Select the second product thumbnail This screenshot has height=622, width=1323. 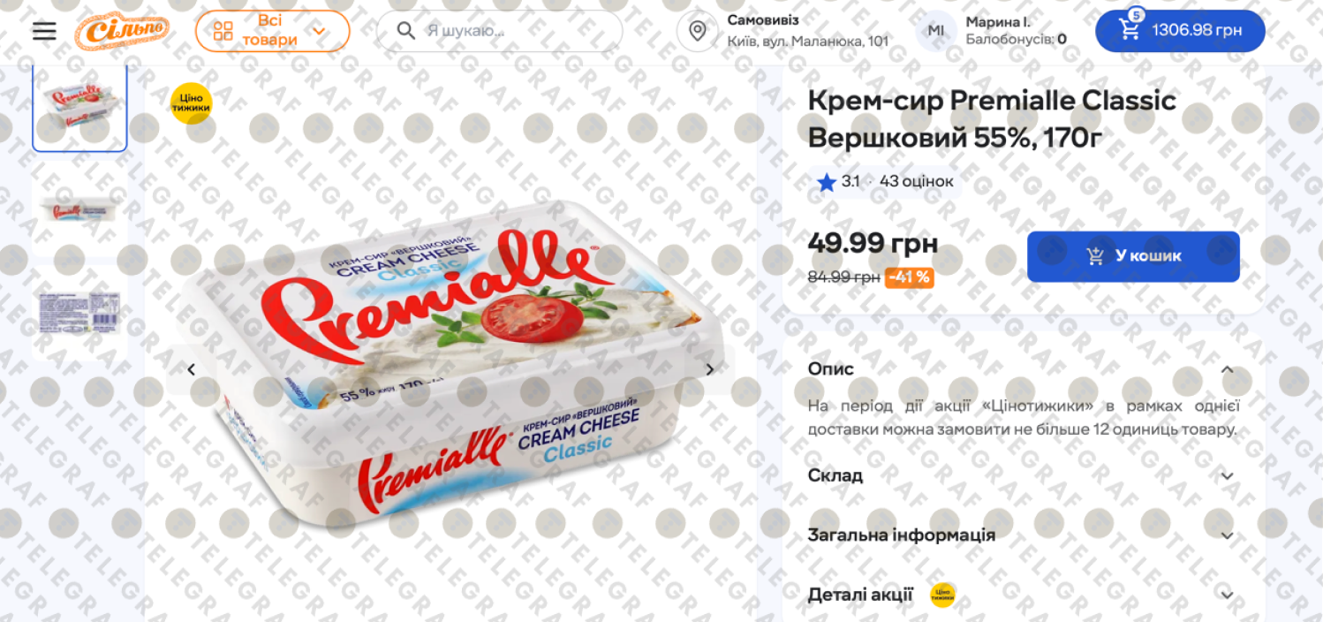[79, 210]
